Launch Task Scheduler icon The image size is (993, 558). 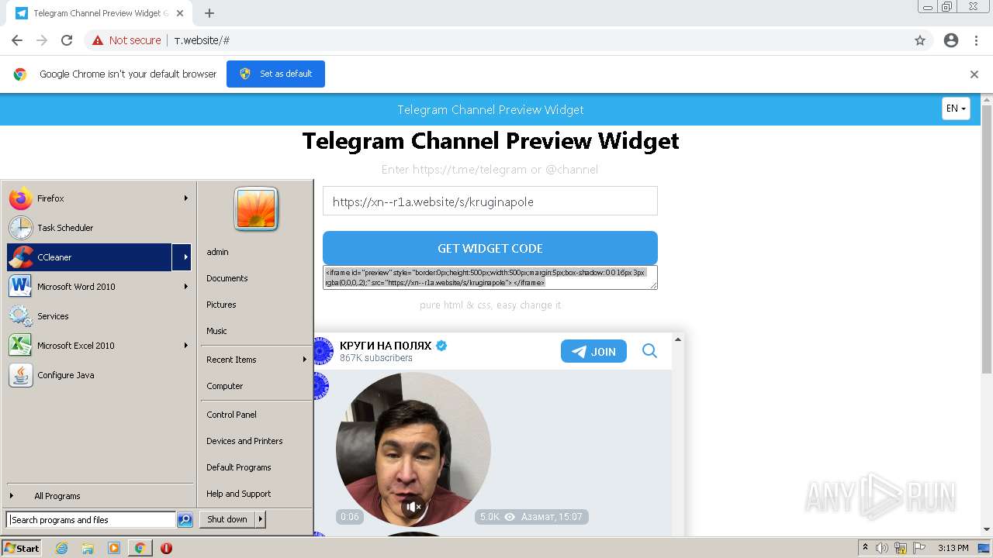[x=21, y=228]
